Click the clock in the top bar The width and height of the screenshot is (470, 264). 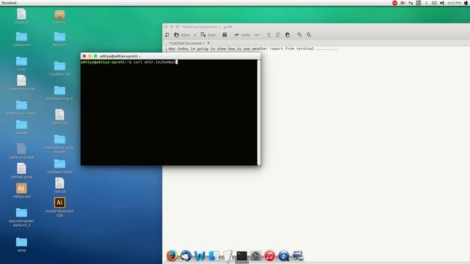[454, 3]
